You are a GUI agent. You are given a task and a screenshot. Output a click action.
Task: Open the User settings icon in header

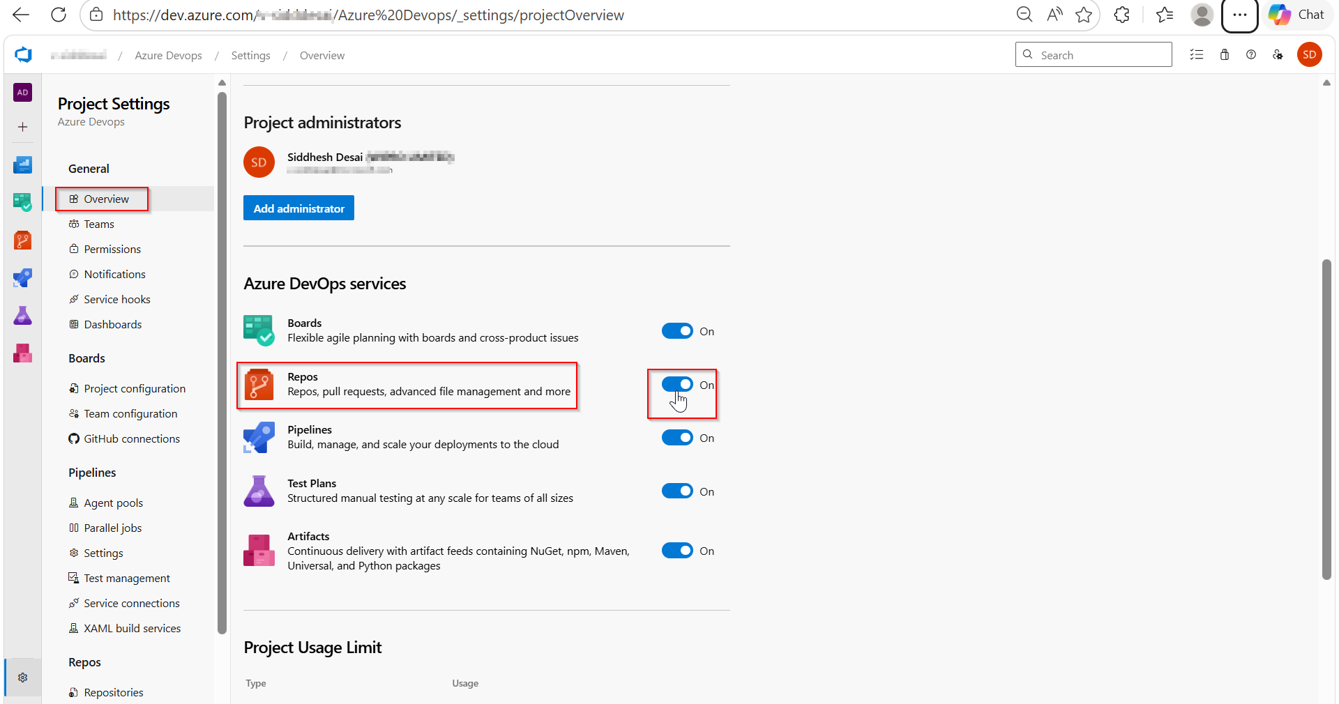click(x=1278, y=54)
